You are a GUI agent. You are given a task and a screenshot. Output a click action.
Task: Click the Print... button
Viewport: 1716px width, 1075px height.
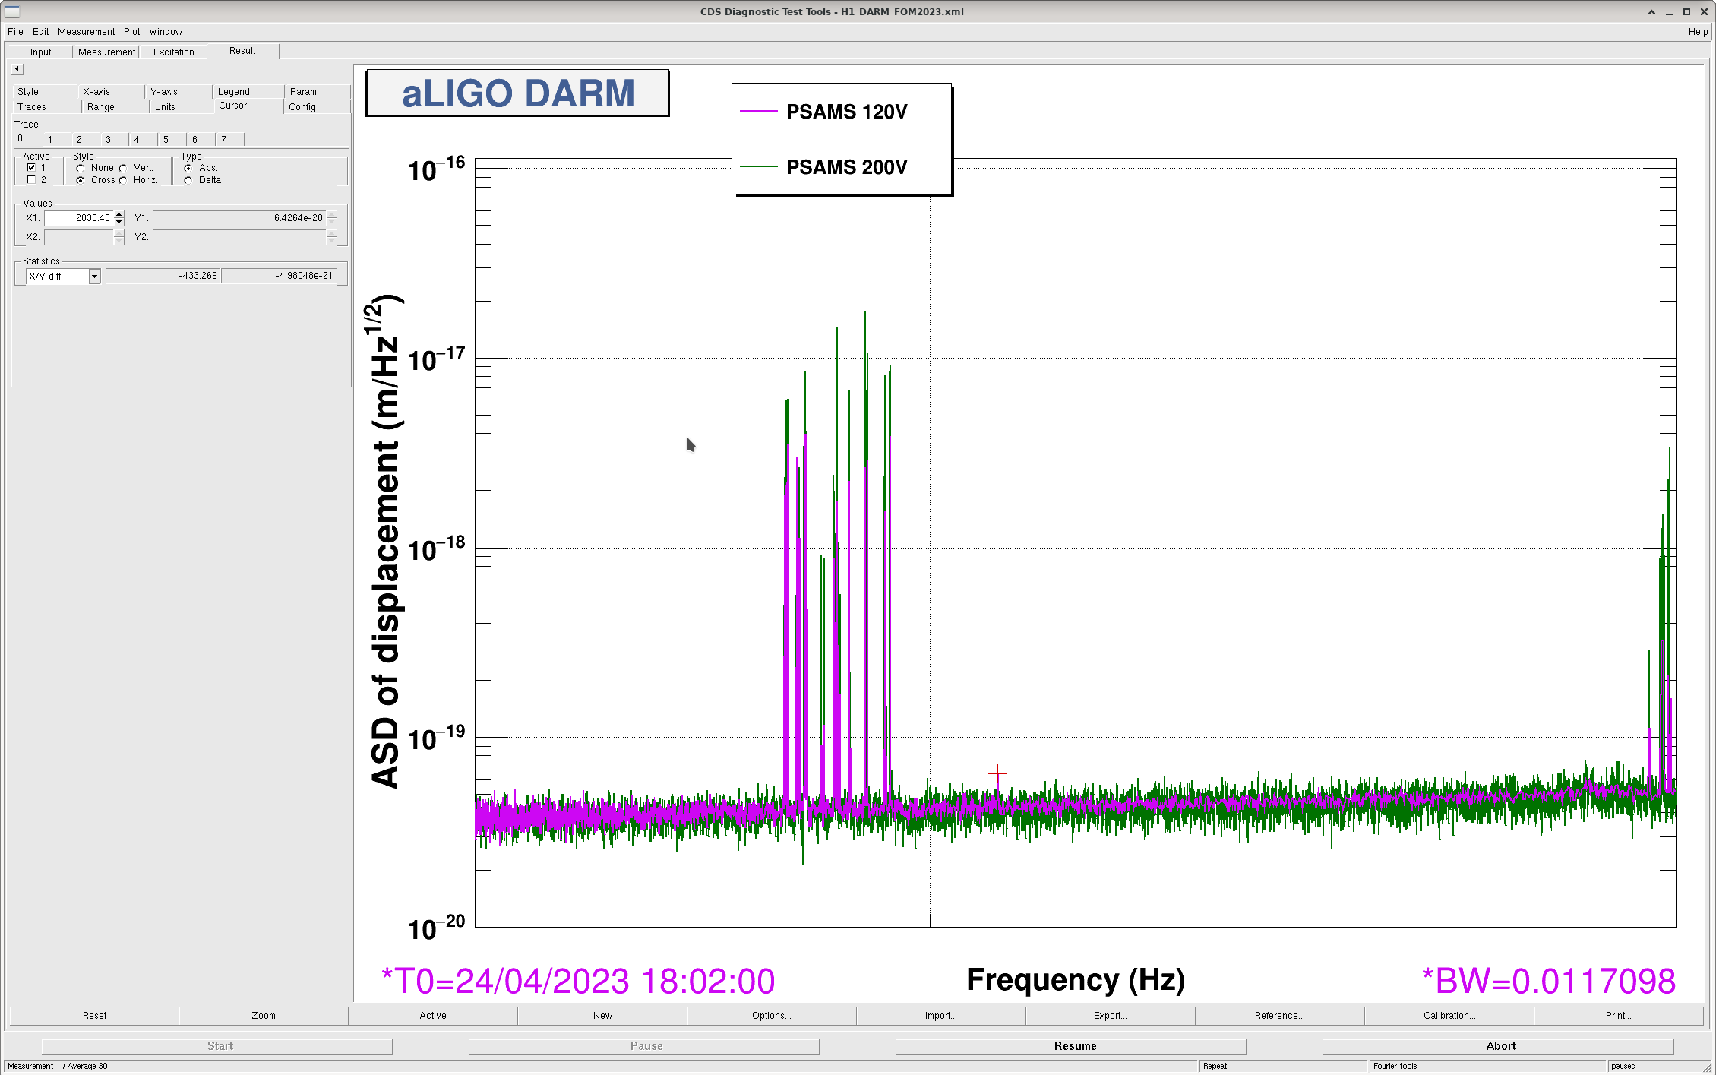point(1619,1016)
